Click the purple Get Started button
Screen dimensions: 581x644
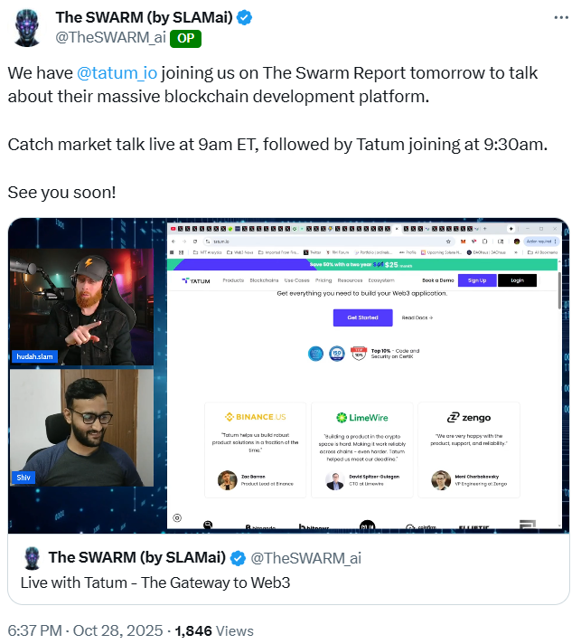(x=362, y=317)
